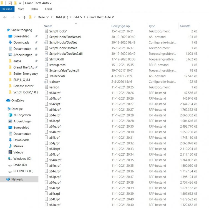Viewport: 209px width, 208px height.
Task: Sort by the Type column header
Action: (x=152, y=26)
